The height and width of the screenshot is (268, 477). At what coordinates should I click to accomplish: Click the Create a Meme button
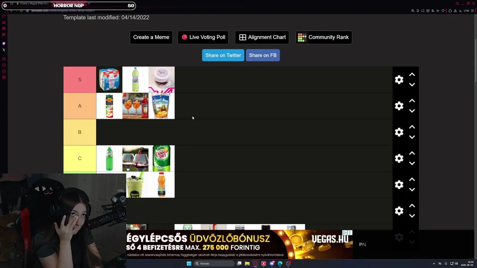click(151, 37)
